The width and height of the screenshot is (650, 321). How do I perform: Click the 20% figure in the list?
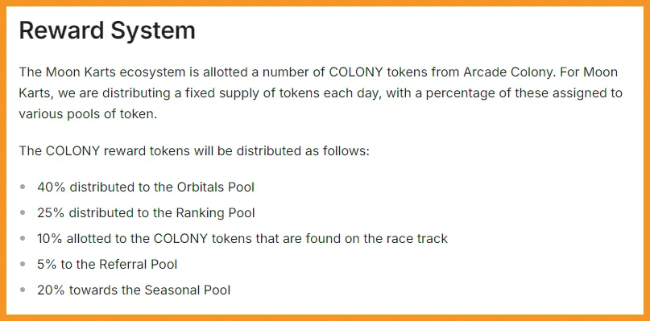click(x=51, y=290)
